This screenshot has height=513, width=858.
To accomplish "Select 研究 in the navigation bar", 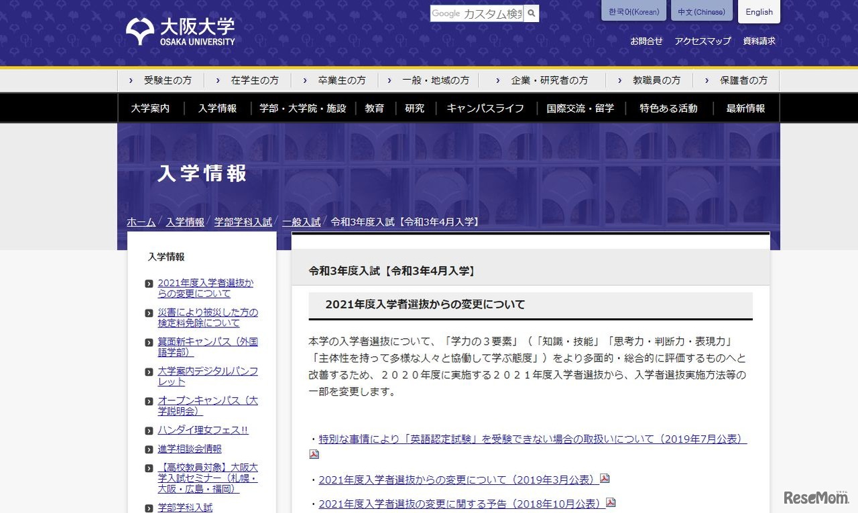I will tap(414, 108).
